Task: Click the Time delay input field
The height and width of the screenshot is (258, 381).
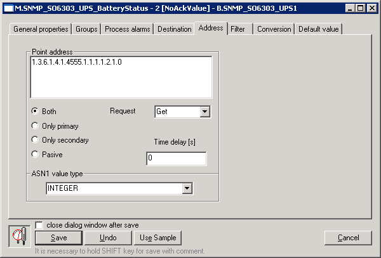Action: 176,158
